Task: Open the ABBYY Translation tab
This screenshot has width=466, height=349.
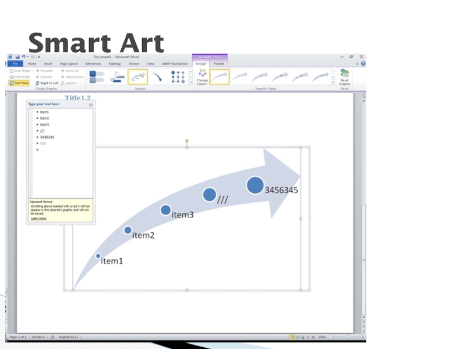Action: click(174, 63)
